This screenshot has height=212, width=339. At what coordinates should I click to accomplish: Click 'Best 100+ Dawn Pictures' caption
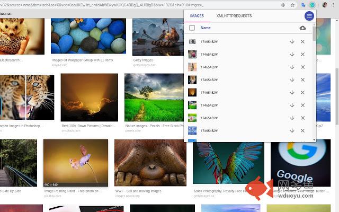pos(88,126)
